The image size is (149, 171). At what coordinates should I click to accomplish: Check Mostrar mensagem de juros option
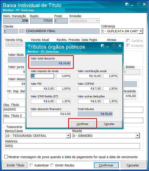click(6, 157)
